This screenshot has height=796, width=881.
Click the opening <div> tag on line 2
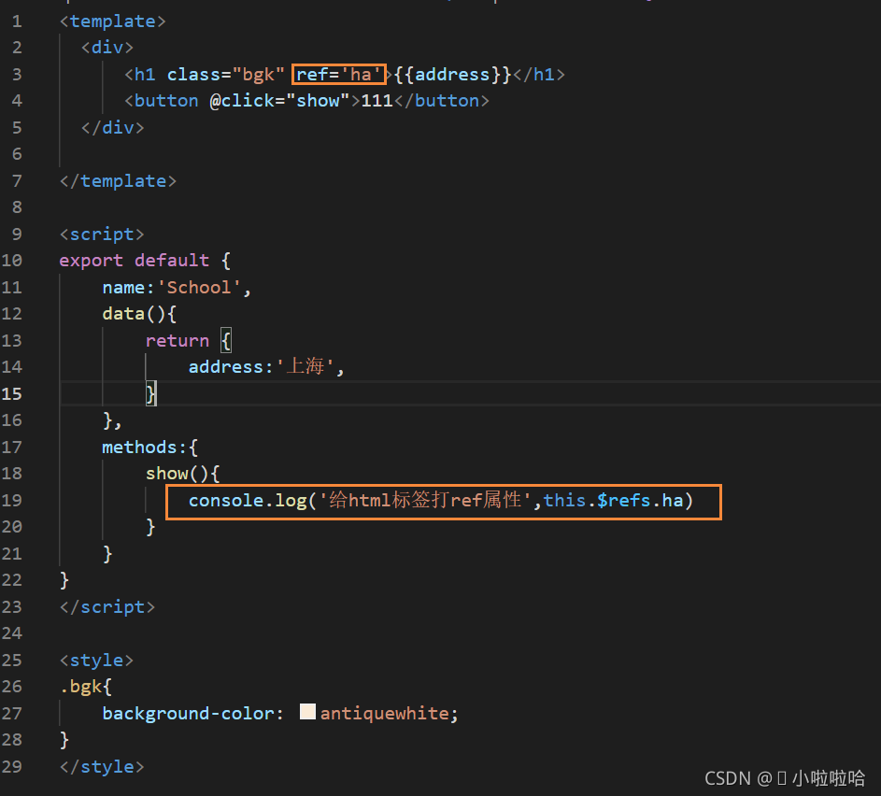click(x=107, y=48)
